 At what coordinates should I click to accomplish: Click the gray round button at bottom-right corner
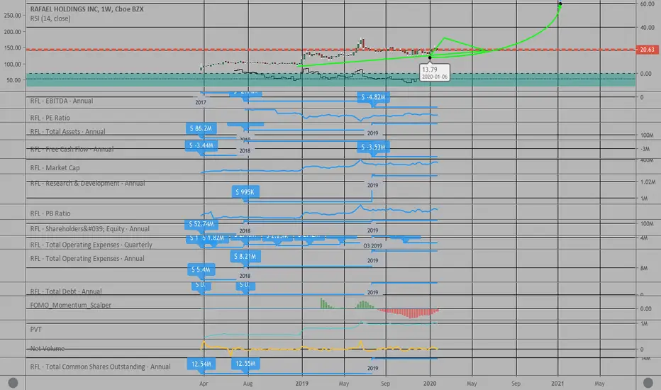pos(648,382)
